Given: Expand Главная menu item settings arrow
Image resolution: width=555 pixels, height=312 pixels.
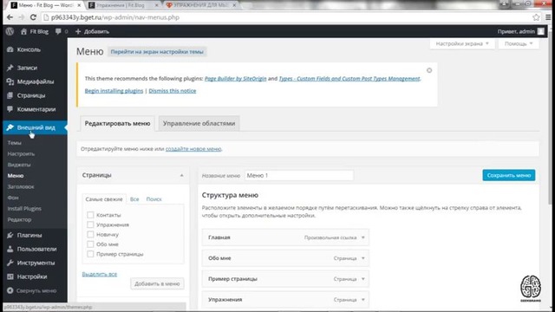Looking at the screenshot, I should (362, 237).
